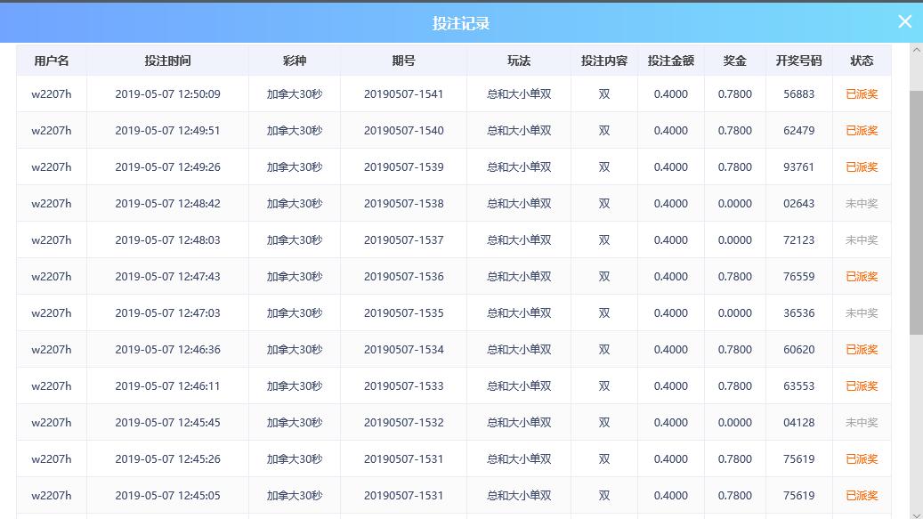Click the 状态 column header
The height and width of the screenshot is (519, 923).
862,61
